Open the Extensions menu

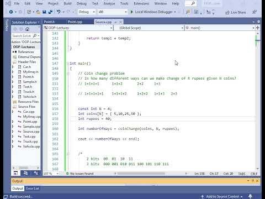coord(141,3)
